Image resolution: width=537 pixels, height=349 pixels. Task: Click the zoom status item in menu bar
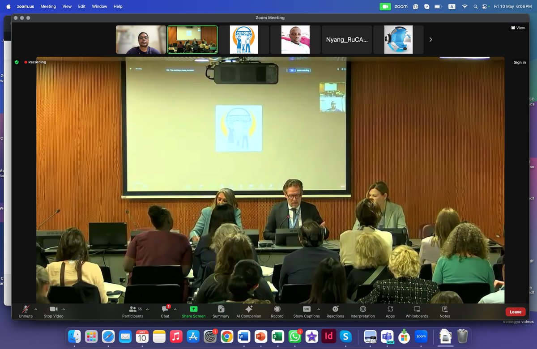coord(401,6)
